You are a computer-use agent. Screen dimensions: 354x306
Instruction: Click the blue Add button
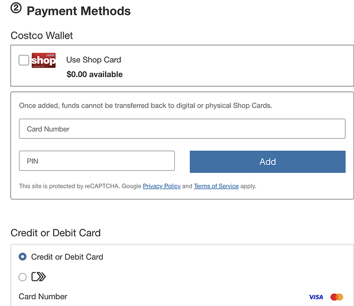point(268,162)
